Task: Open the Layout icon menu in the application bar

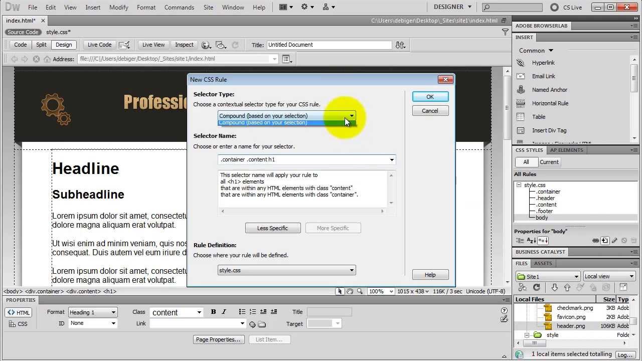Action: pyautogui.click(x=285, y=7)
